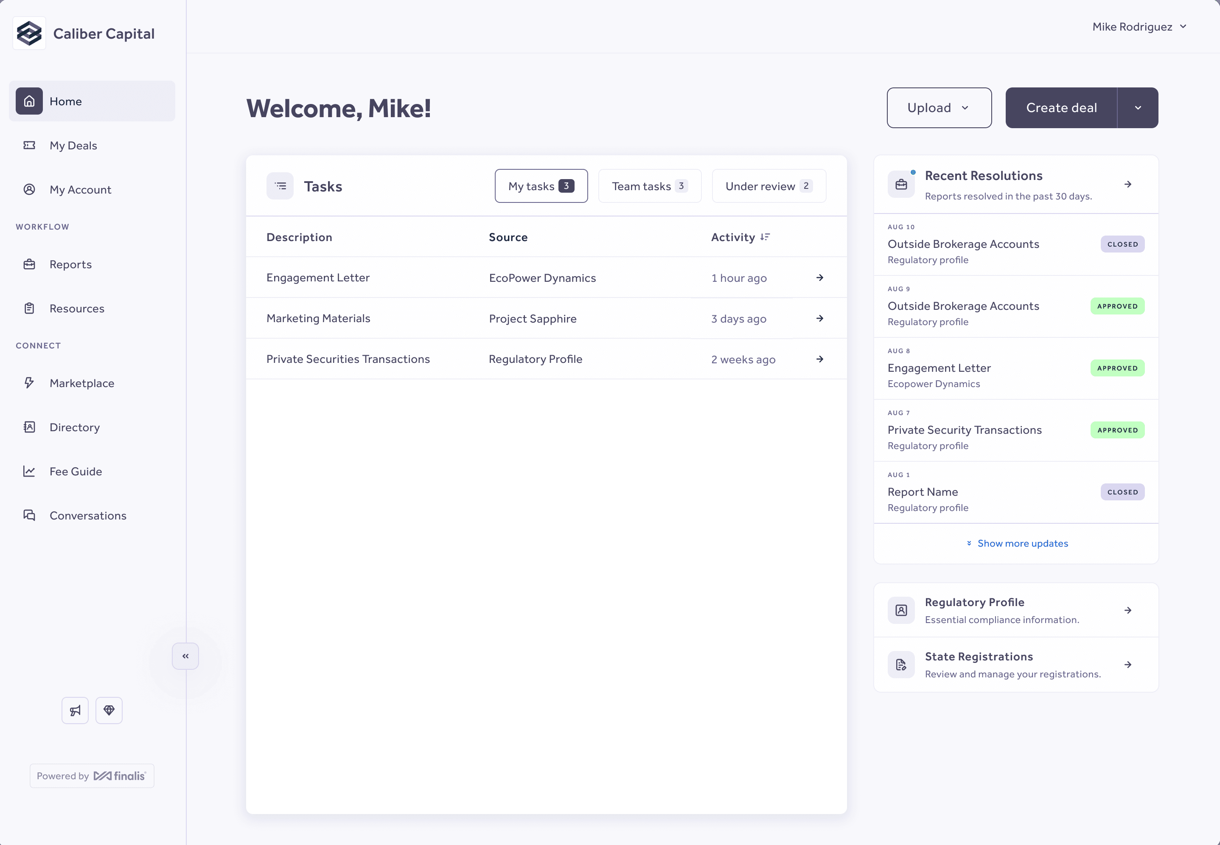Click the megaphone announcements icon
Viewport: 1220px width, 845px height.
pyautogui.click(x=75, y=710)
